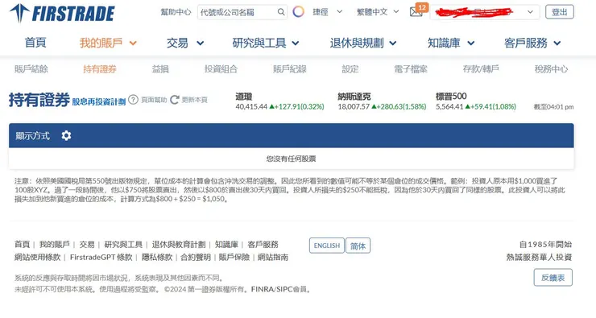
Task: Click the 登出 logout button
Action: 560,12
